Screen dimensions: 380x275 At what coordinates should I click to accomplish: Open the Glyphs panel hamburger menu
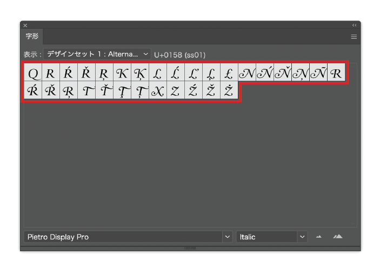(354, 37)
